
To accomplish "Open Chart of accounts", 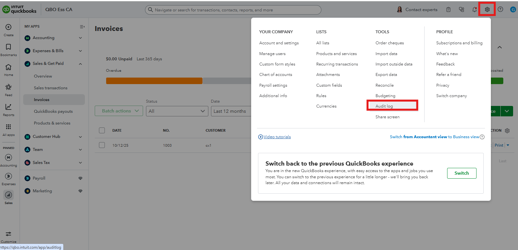I will [x=276, y=75].
